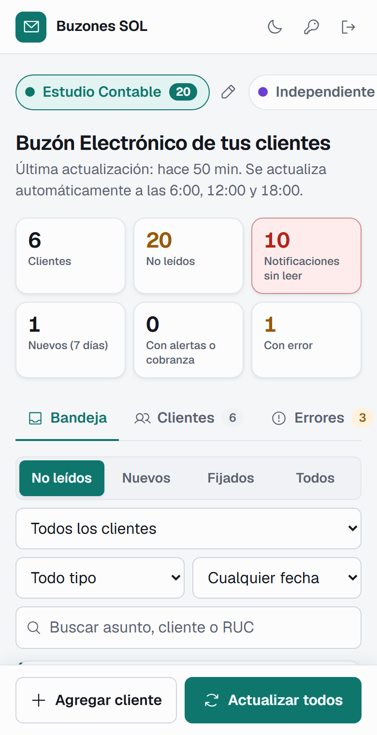This screenshot has width=377, height=735.
Task: Click the Buzones SOL title text
Action: pyautogui.click(x=102, y=27)
